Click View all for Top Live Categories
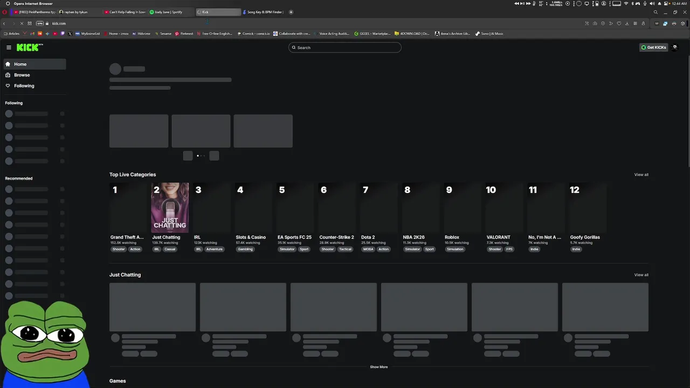690x388 pixels. 641,175
